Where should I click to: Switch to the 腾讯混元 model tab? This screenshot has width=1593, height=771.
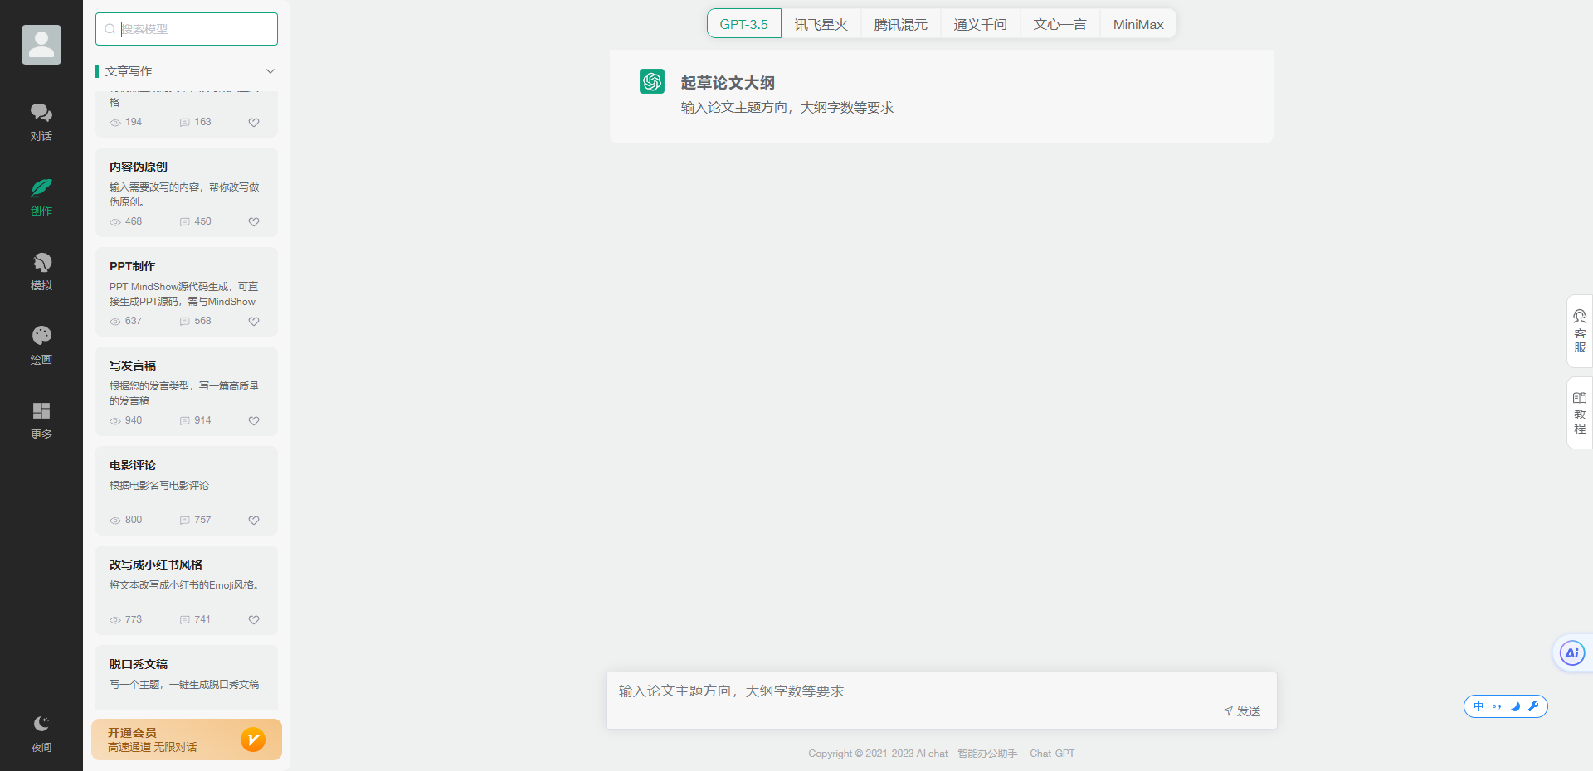tap(901, 24)
